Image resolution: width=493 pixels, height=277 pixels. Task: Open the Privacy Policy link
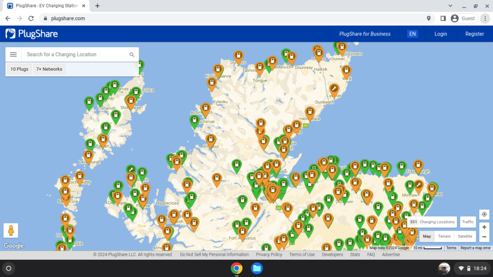269,255
